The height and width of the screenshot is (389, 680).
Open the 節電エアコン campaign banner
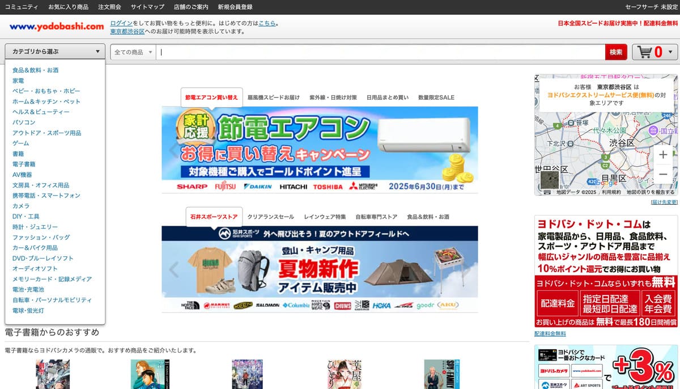point(320,150)
